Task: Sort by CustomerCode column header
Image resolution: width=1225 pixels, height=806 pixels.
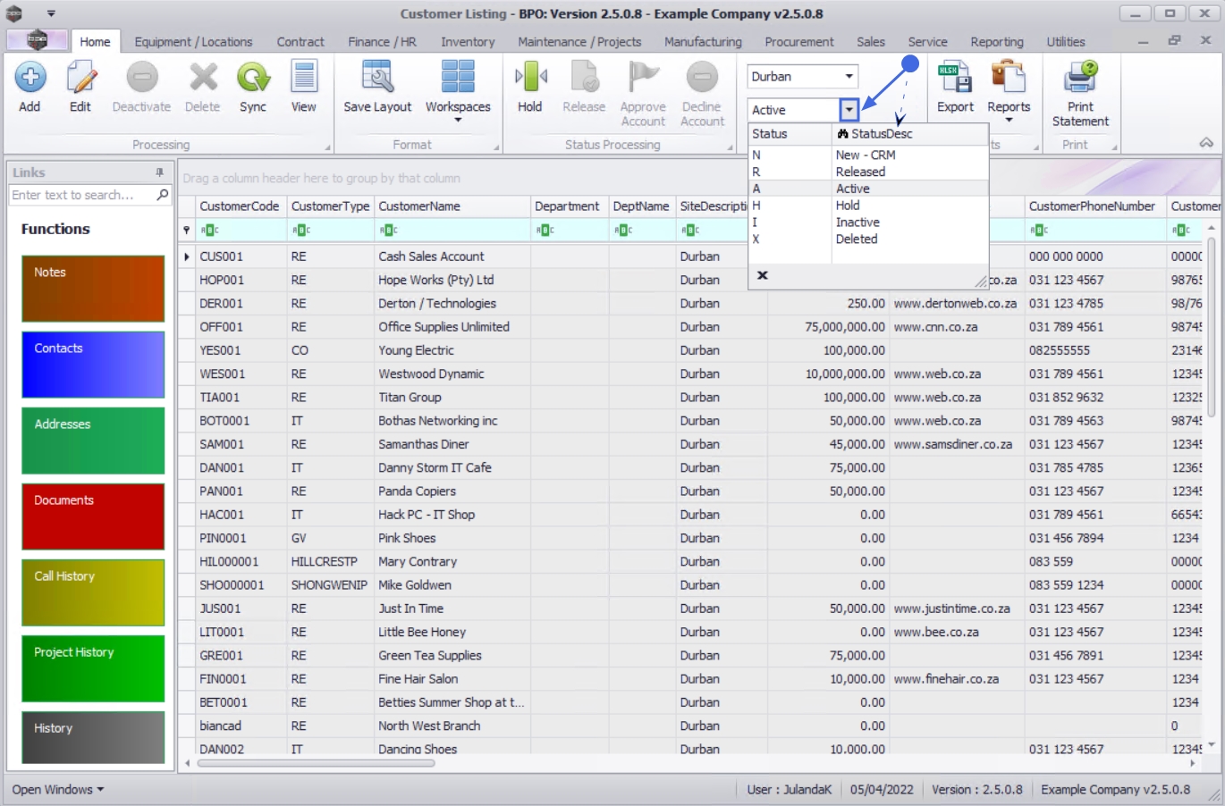Action: tap(241, 206)
